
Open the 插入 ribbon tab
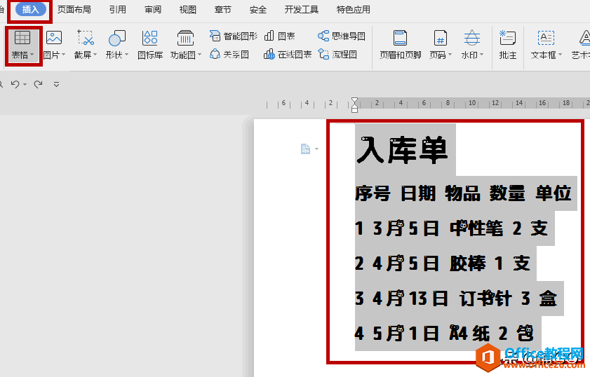click(x=30, y=9)
